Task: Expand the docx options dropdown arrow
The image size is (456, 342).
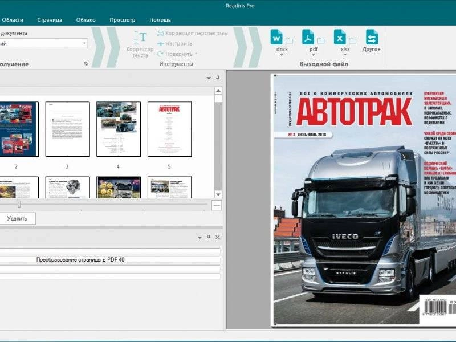Action: (x=282, y=55)
